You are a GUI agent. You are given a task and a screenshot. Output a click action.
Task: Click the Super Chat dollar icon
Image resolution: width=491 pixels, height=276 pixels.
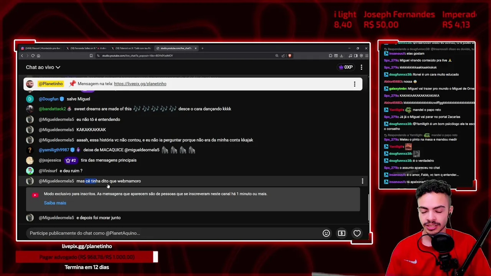tap(341, 233)
